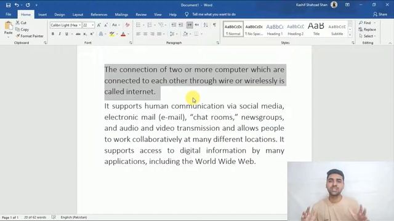Toggle Bold formatting
This screenshot has height=221, width=394.
pos(53,34)
